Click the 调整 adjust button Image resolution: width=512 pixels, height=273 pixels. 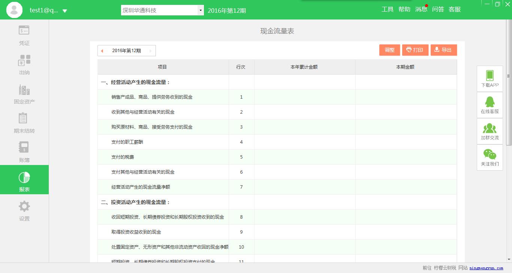(389, 49)
